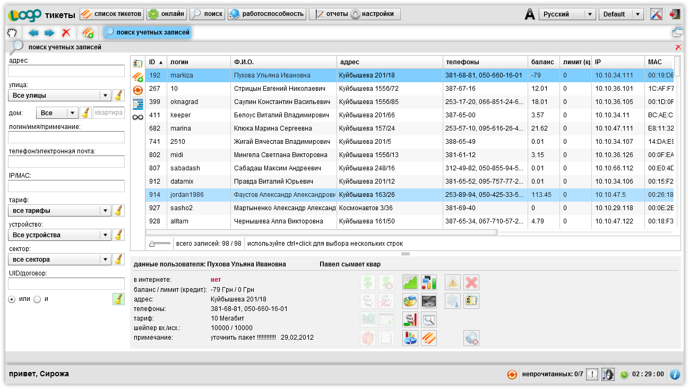Click the orange refresh icon beside table

pos(138,90)
